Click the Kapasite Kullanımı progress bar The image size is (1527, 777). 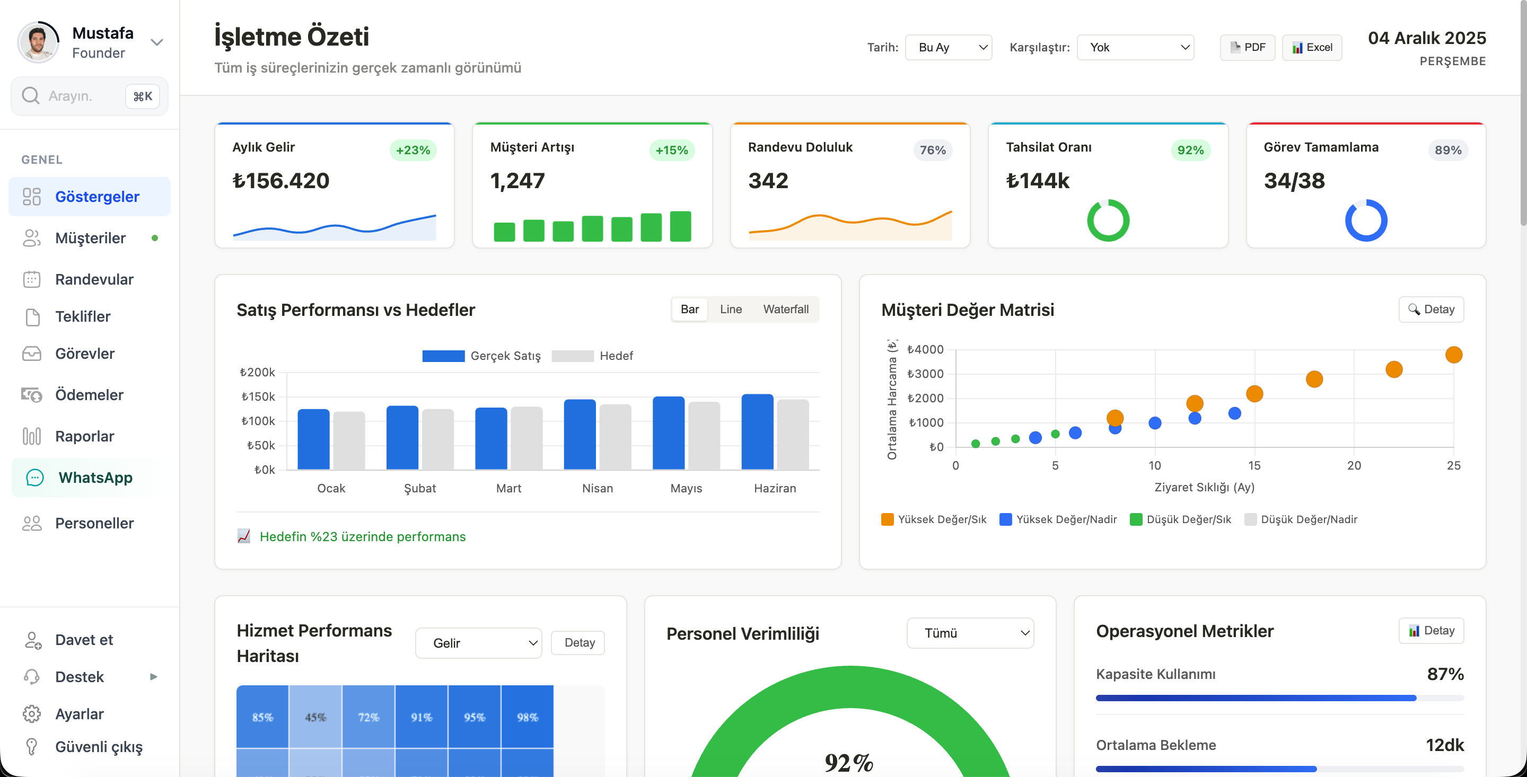point(1279,698)
